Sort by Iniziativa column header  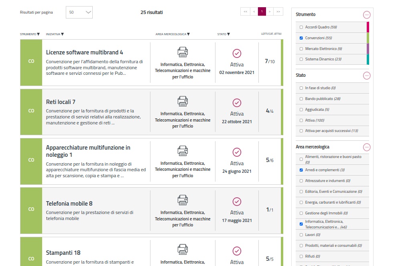[55, 34]
